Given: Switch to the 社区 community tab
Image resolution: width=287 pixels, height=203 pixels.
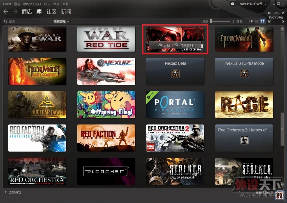Looking at the screenshot, I should tap(51, 11).
